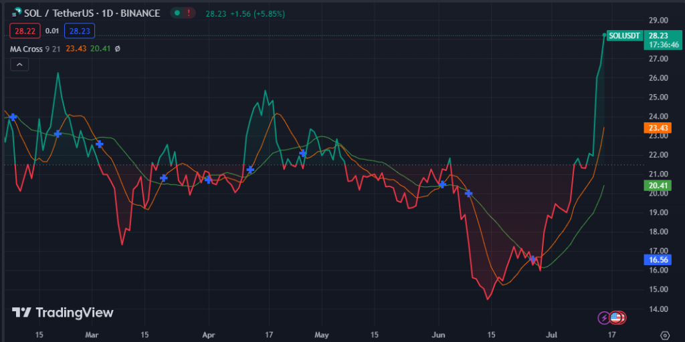Open chart settings hexagon gear icon
This screenshot has width=685, height=342.
coord(664,335)
